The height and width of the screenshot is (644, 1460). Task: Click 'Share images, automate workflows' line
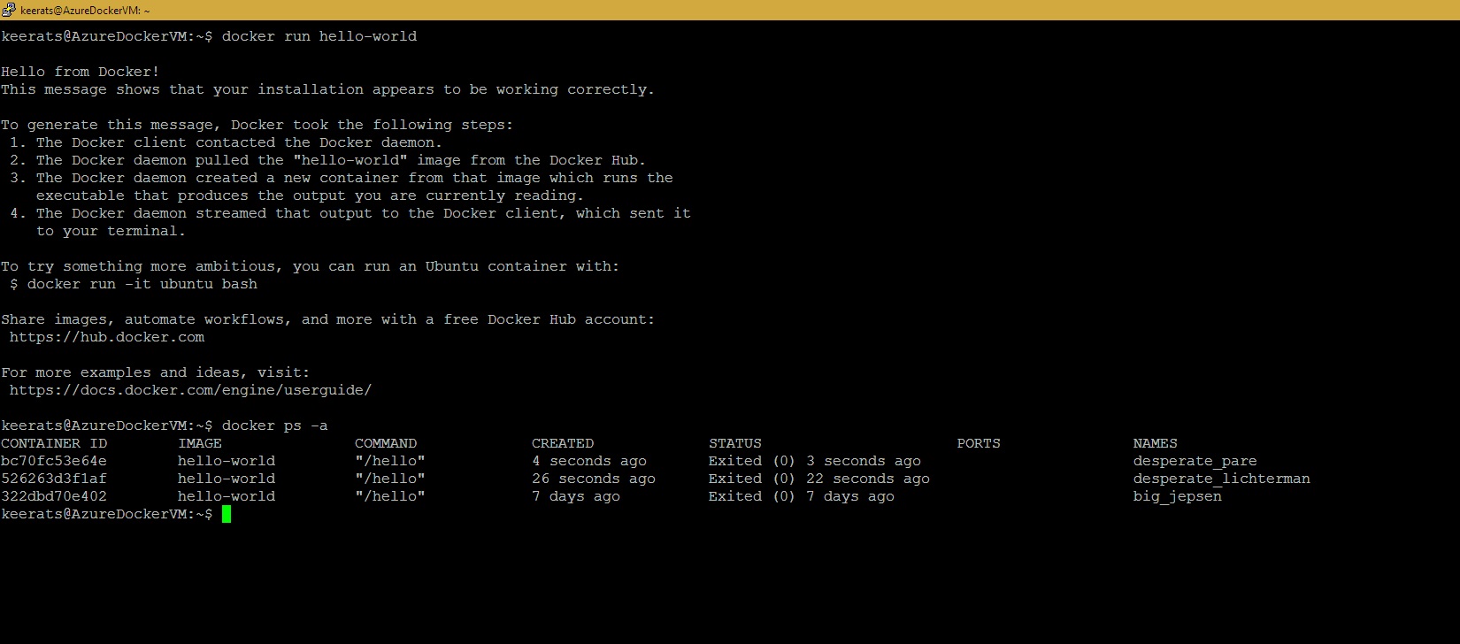tap(328, 319)
